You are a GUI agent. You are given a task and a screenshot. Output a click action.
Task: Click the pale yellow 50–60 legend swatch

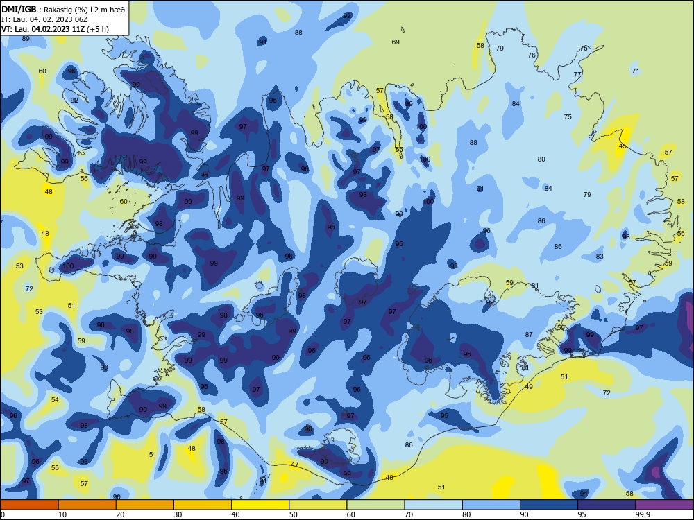click(x=319, y=505)
